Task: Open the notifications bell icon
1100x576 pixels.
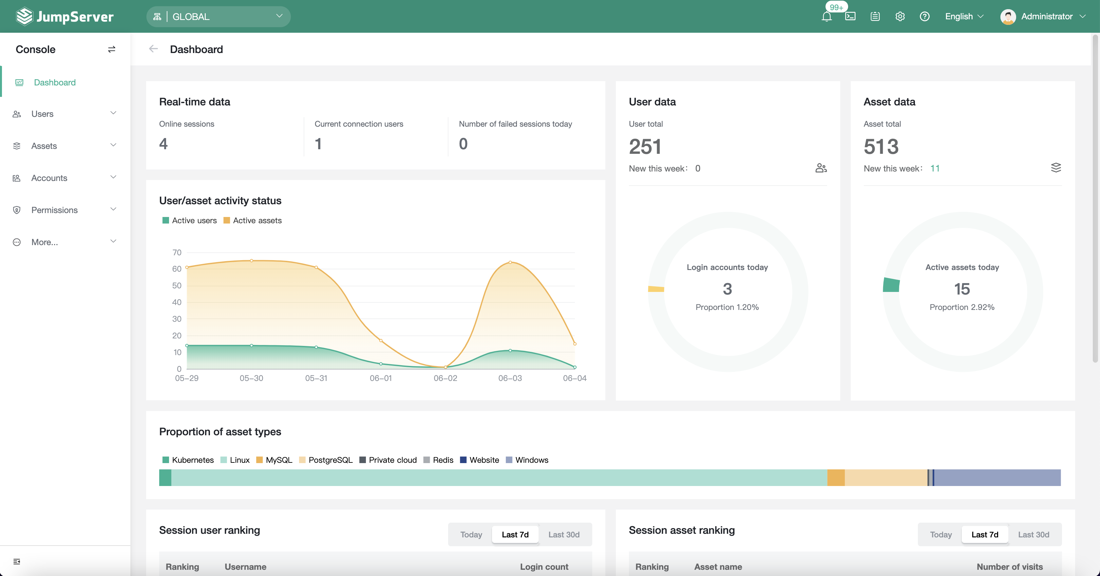Action: [826, 17]
